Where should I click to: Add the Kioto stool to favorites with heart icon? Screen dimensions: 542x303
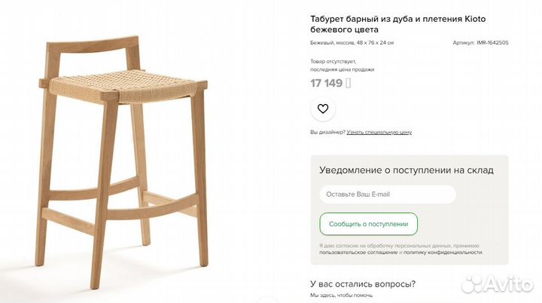(323, 109)
